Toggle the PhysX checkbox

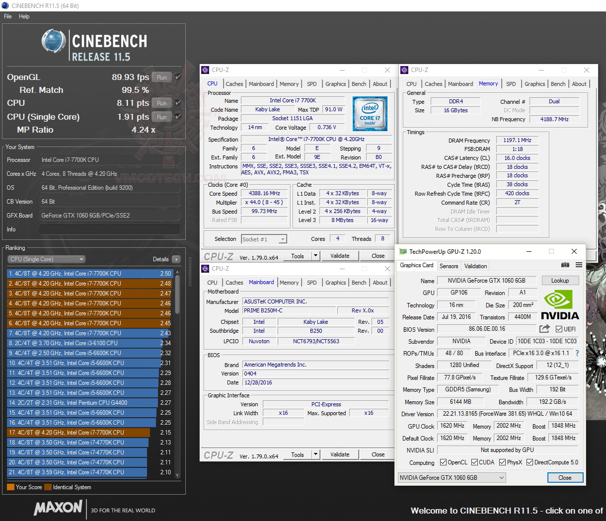tap(502, 462)
